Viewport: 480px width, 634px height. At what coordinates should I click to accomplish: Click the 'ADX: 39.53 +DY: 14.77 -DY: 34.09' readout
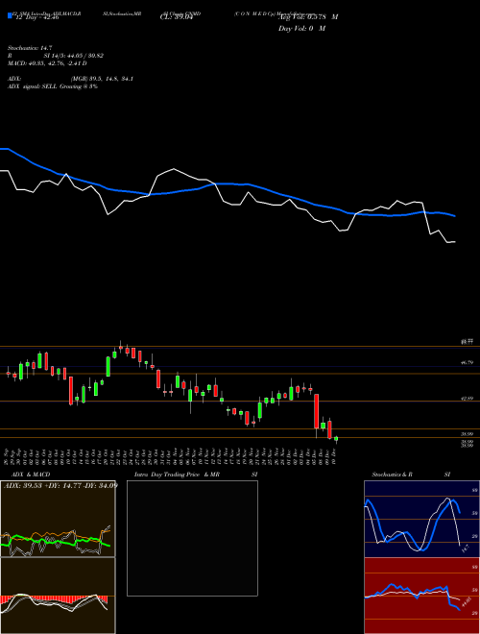pos(60,485)
